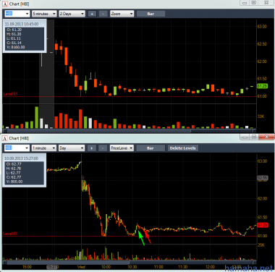This screenshot has height=272, width=275.
Task: Click the red Level 61 line in top chart
Action: tap(130, 97)
